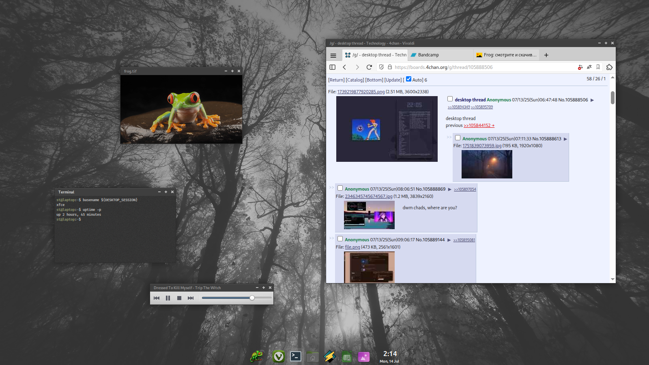Hide reply No.105888613 using the >> toggle
This screenshot has width=649, height=365.
pos(449,137)
